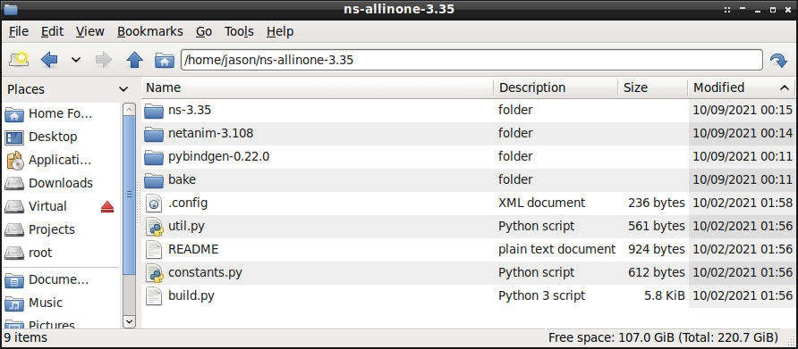Sort files by the Size column header
Image resolution: width=798 pixels, height=349 pixels.
click(653, 87)
